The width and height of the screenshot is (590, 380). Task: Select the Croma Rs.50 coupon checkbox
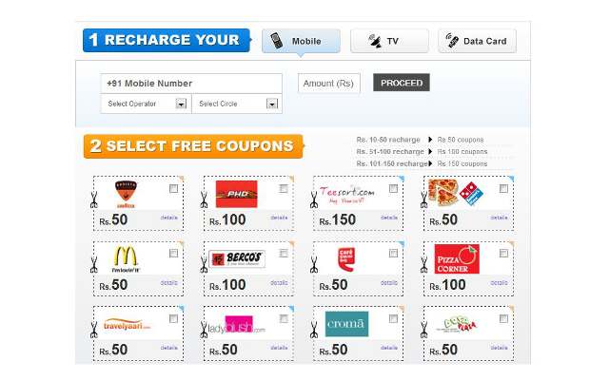[393, 319]
